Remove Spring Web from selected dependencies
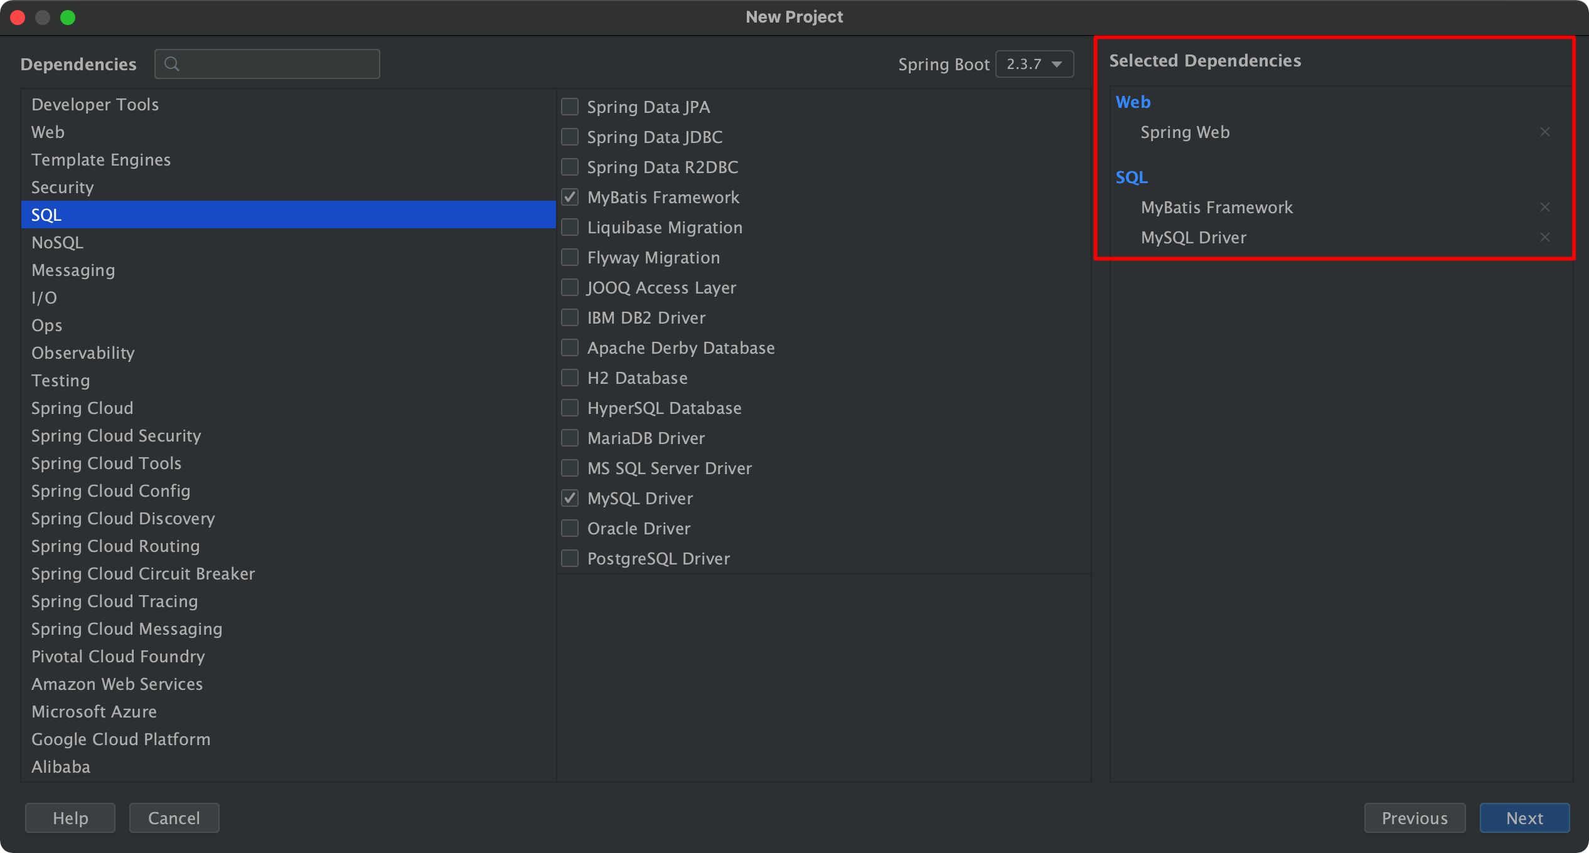The image size is (1589, 853). 1544,132
